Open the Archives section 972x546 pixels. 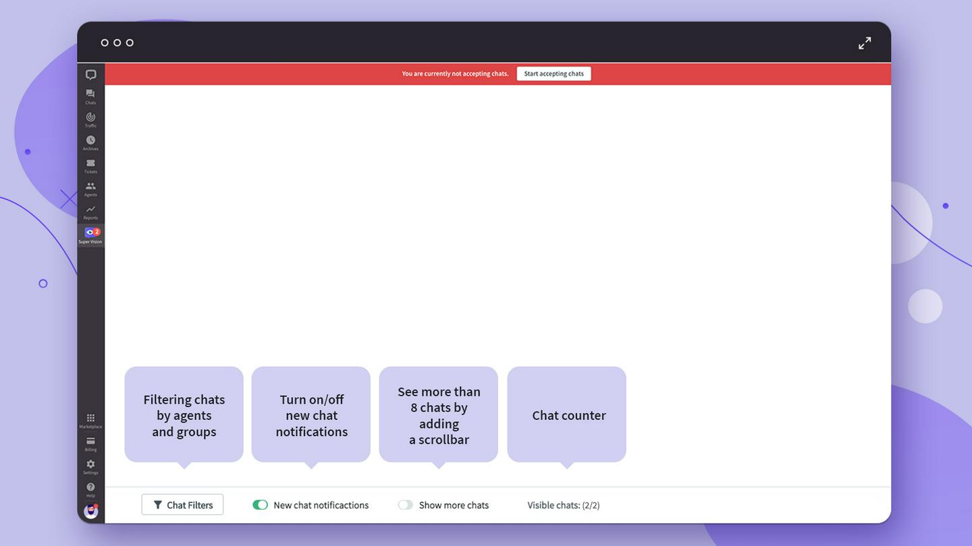[90, 142]
